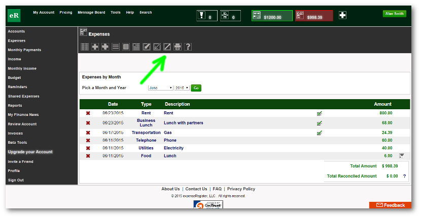The image size is (421, 218).
Task: Delete the Rent expense with red X
Action: click(x=88, y=113)
